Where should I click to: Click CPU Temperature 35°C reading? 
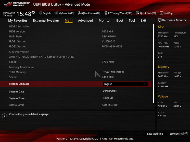(x=176, y=36)
